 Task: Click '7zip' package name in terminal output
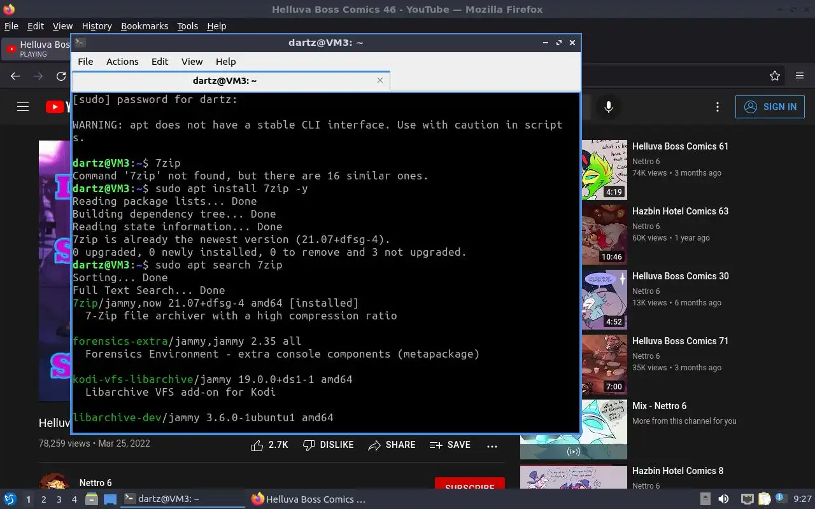point(85,303)
